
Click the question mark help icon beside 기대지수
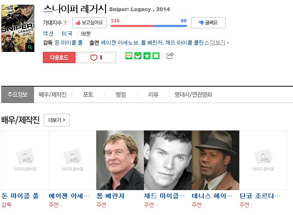(65, 23)
